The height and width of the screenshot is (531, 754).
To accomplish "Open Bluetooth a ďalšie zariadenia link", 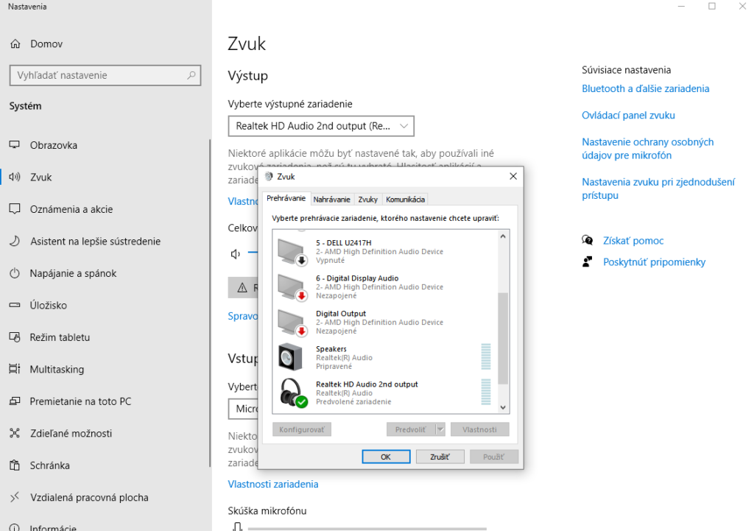I will tap(645, 88).
